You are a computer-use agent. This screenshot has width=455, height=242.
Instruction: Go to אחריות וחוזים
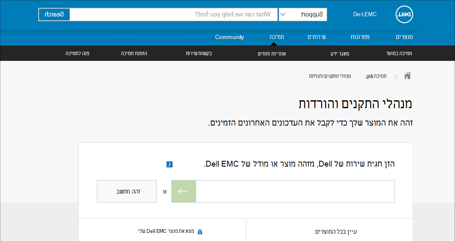click(x=272, y=53)
